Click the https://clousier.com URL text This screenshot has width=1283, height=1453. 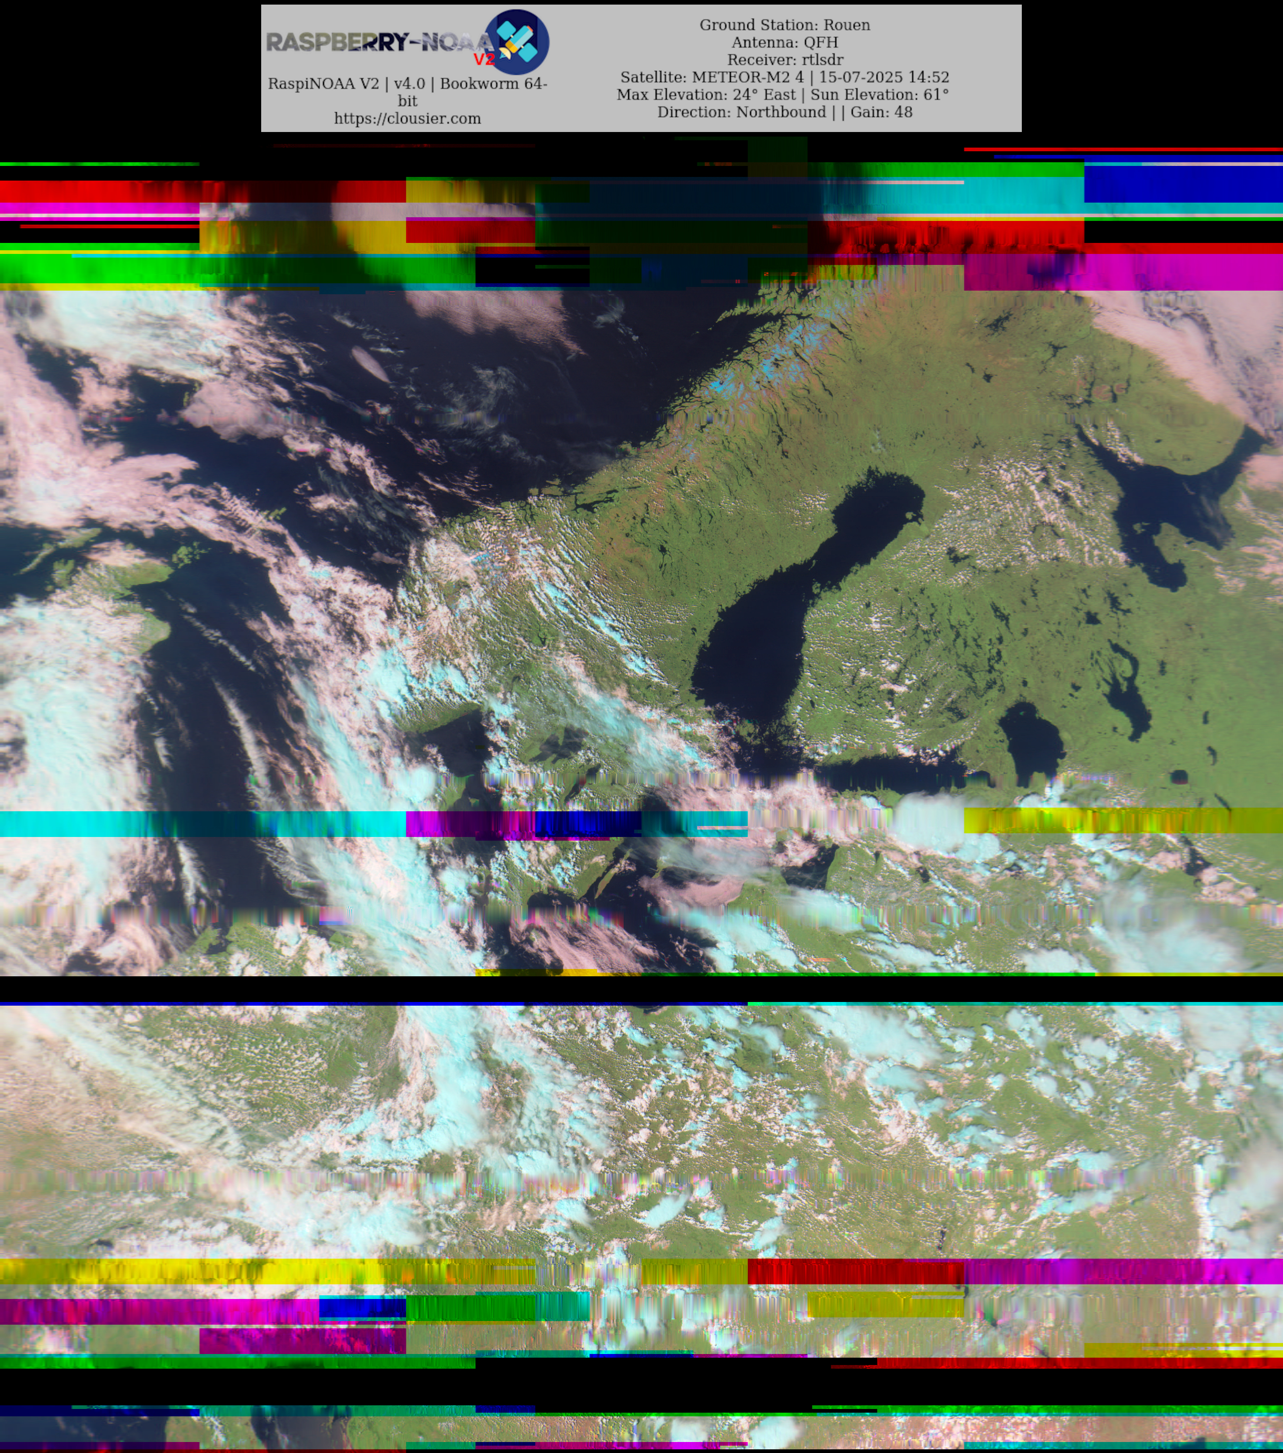407,119
